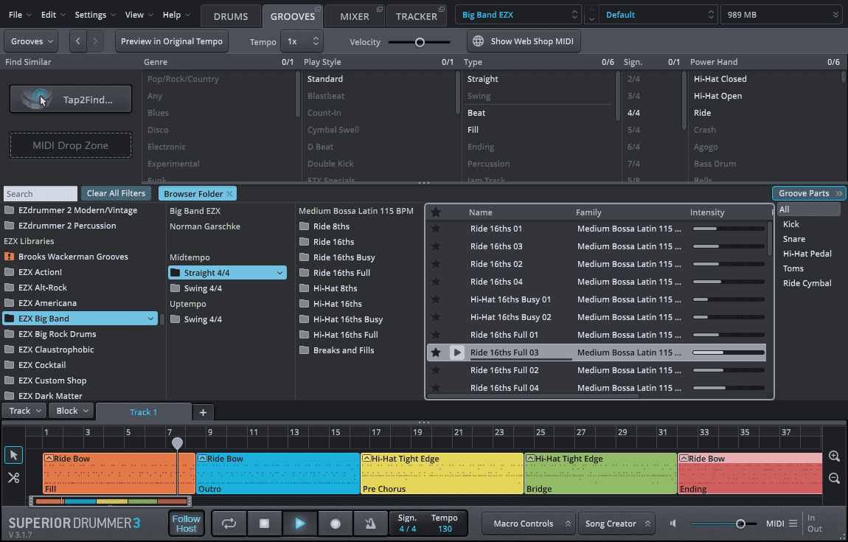This screenshot has height=542, width=848.
Task: Switch to the MIXER tab
Action: 354,16
